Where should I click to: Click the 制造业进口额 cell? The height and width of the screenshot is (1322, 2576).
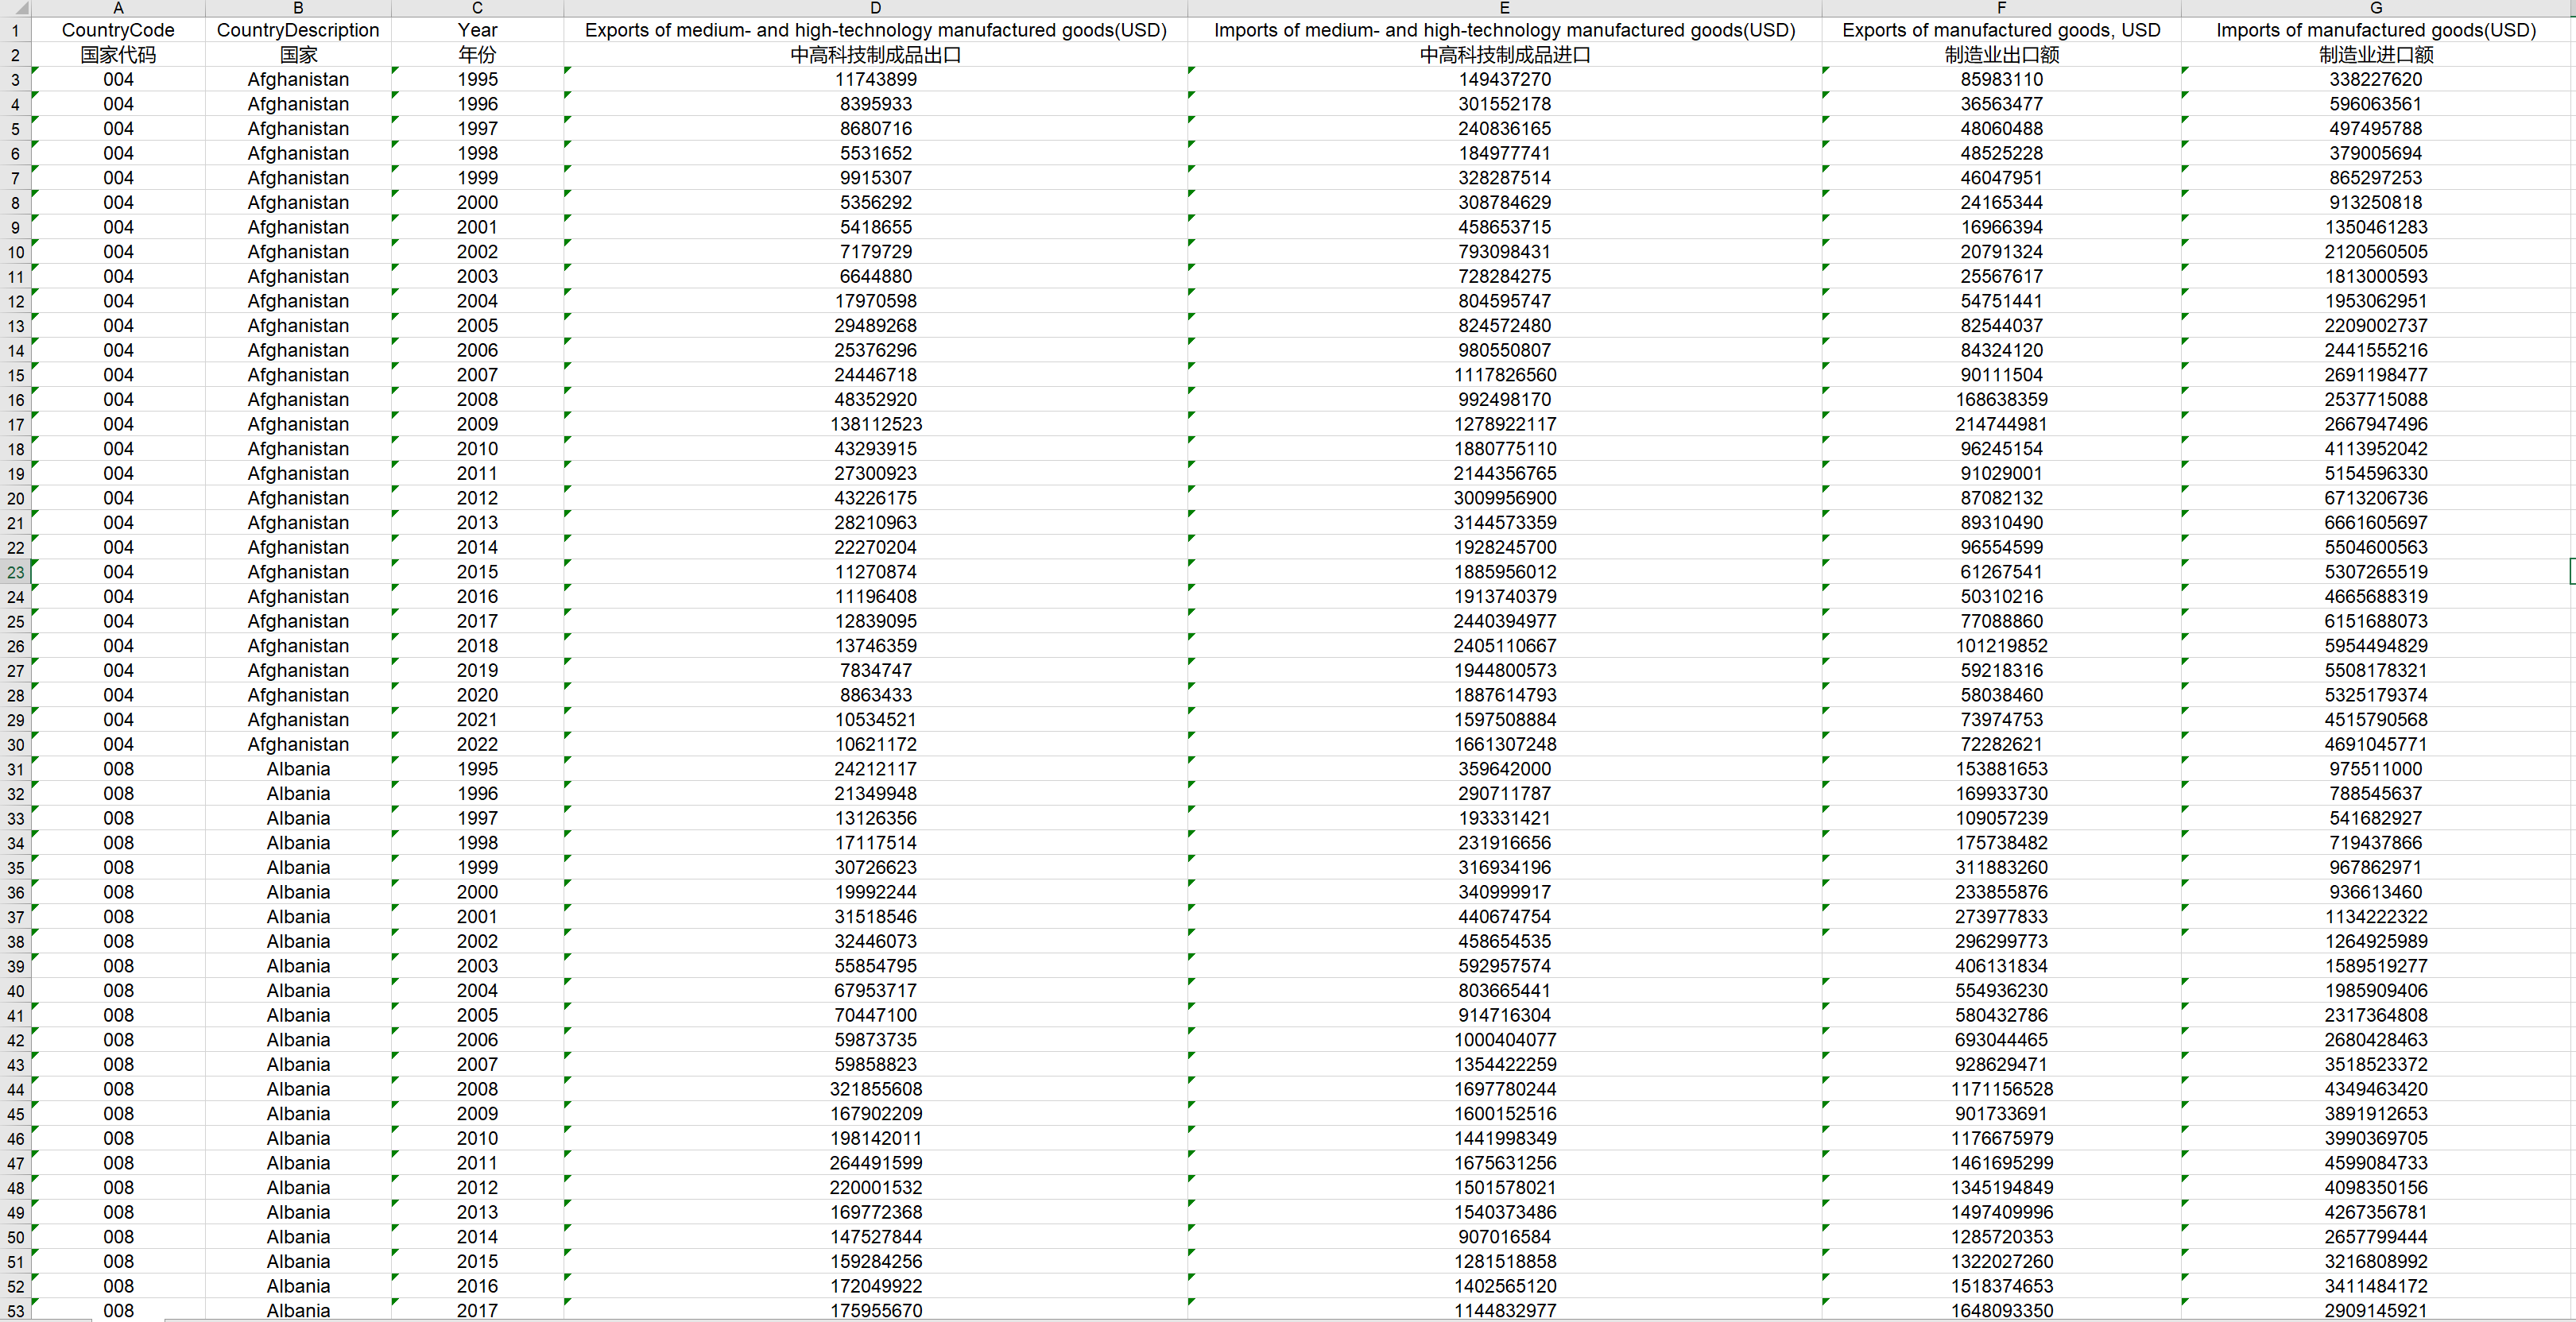[x=2375, y=55]
